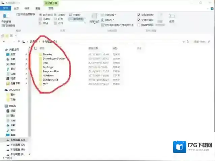Enable hidden items (隐藏的项目) checkbox
Viewport: 215px width, 161px height.
tap(139, 25)
